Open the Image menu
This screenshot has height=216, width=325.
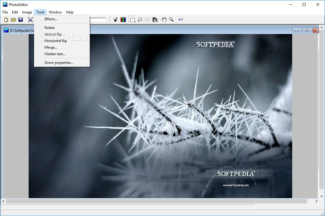(x=27, y=12)
